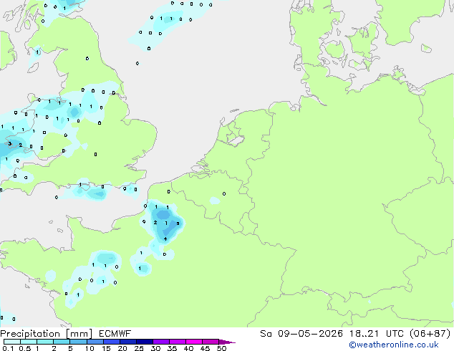Select the 35 mm legend color swatch
Screen dimensions: 454x351
tap(177, 342)
